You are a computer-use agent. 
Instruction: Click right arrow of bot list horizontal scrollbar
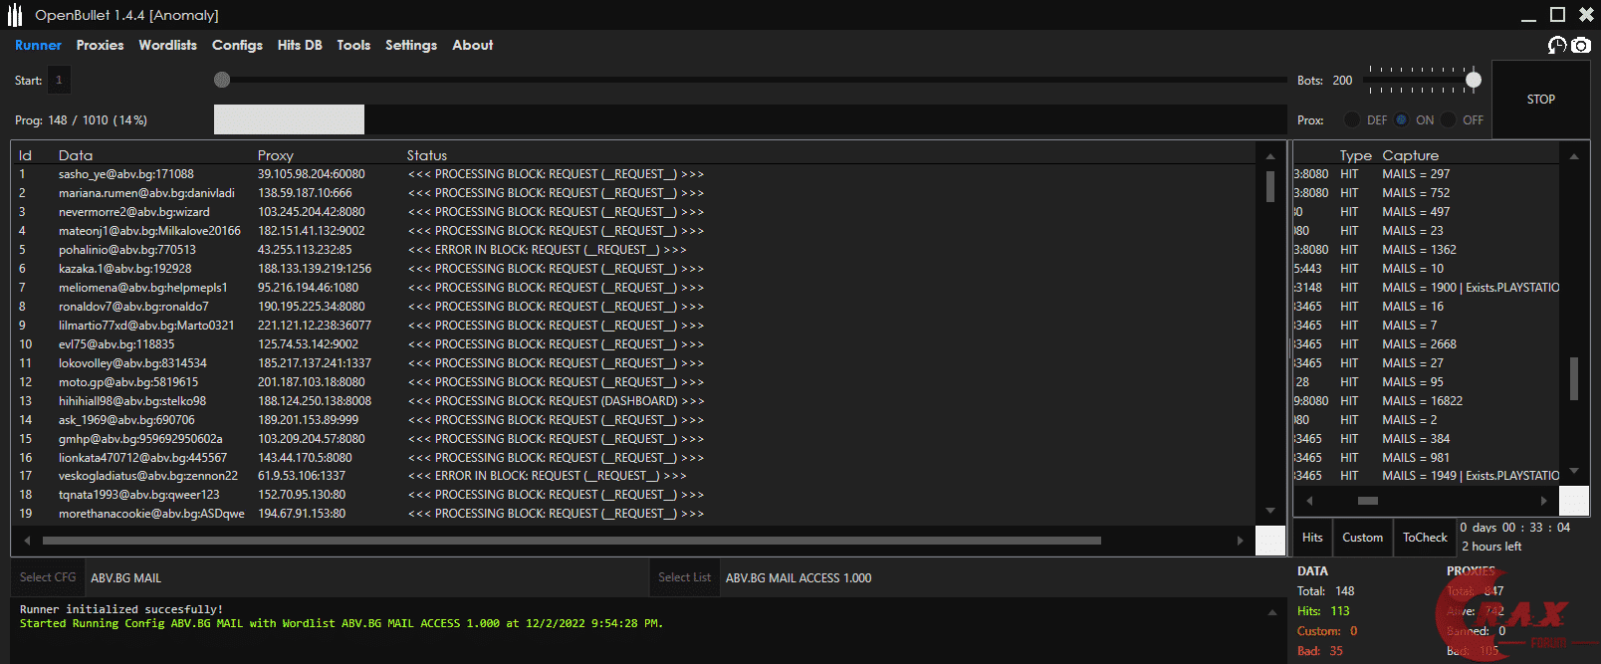[1240, 541]
